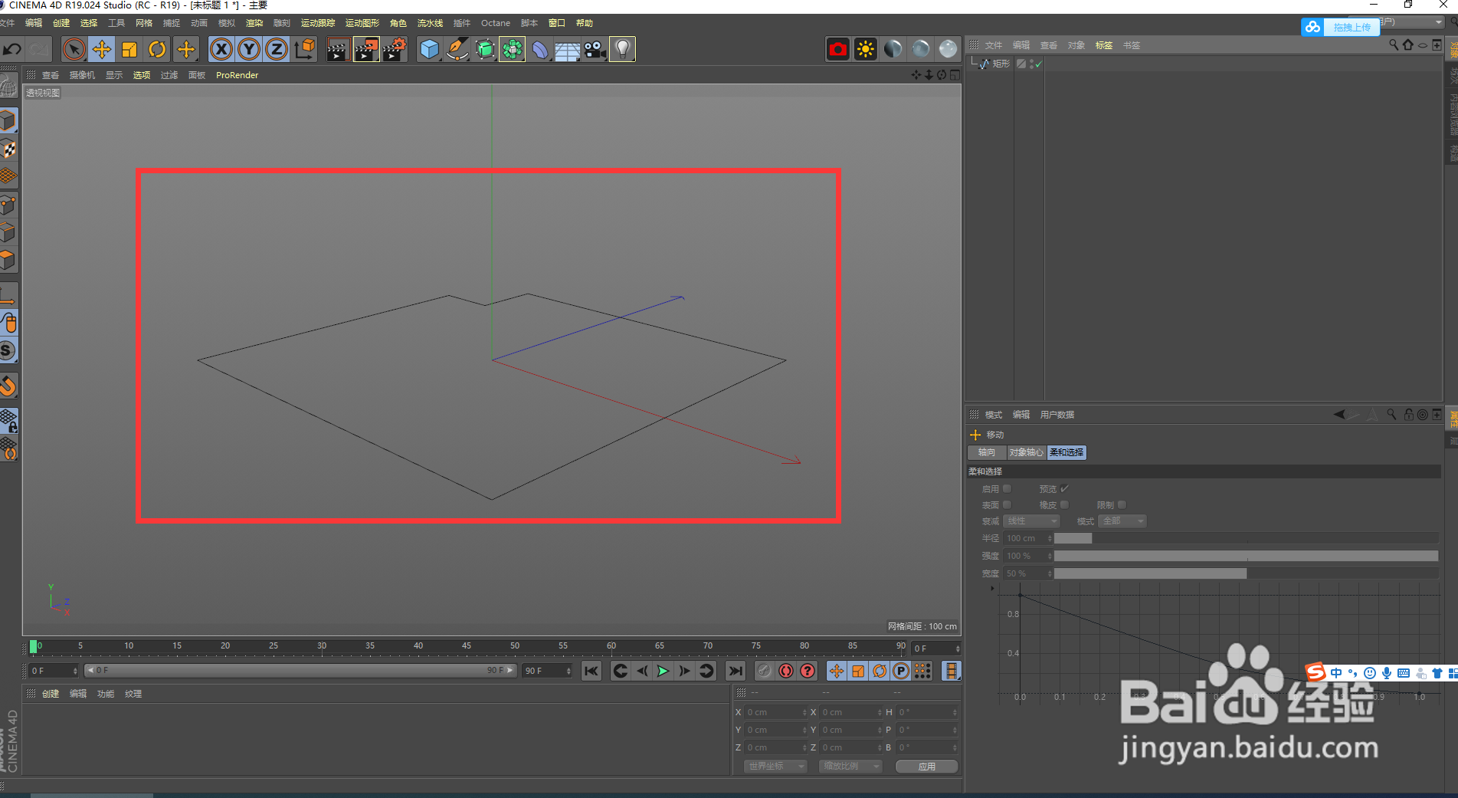Viewport: 1458px width, 798px height.
Task: Open the 缩放比例 dropdown
Action: (x=850, y=766)
